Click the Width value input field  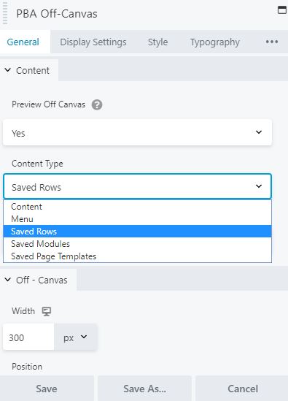28,337
